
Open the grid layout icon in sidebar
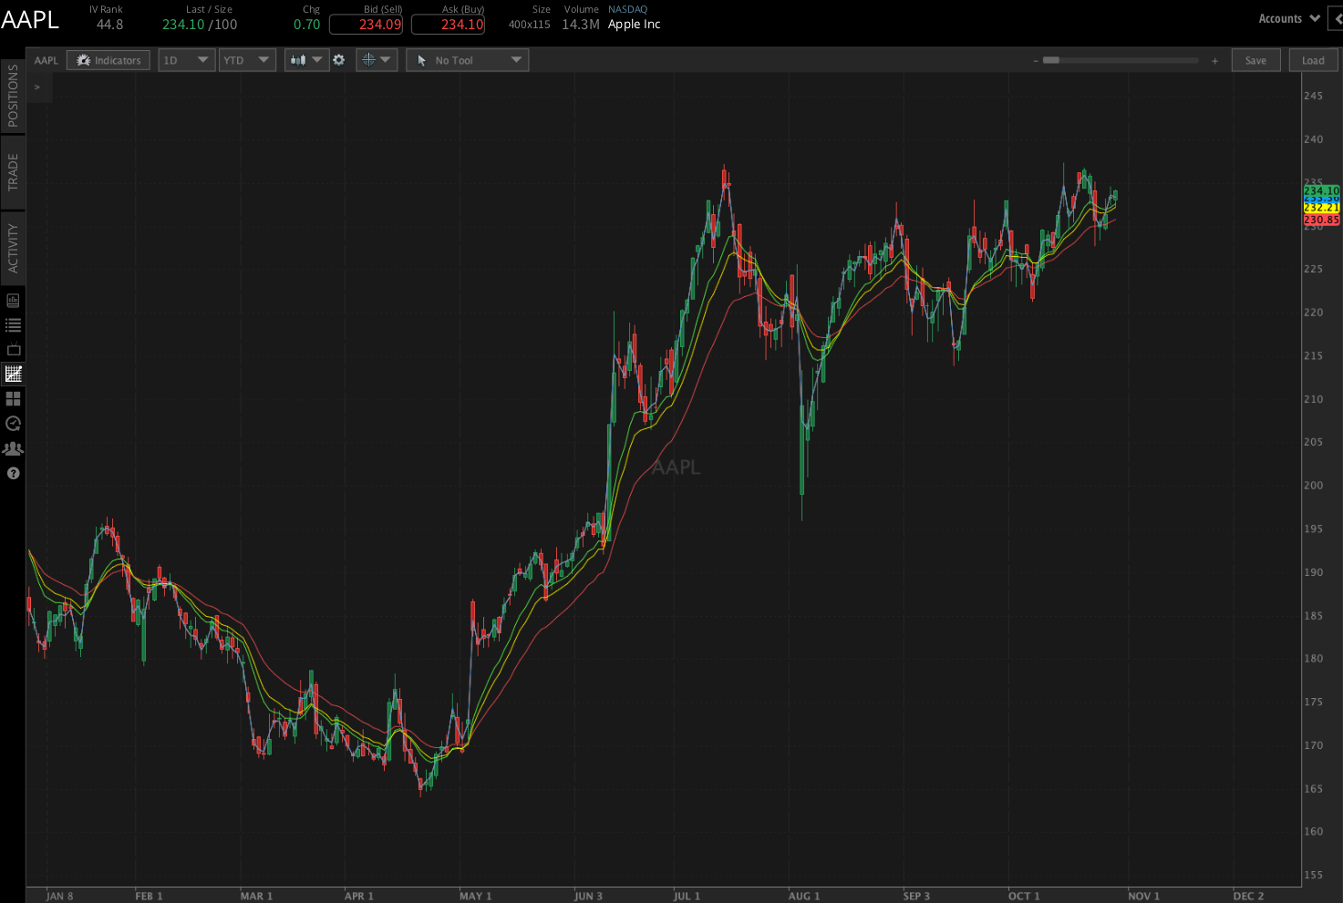click(x=13, y=398)
